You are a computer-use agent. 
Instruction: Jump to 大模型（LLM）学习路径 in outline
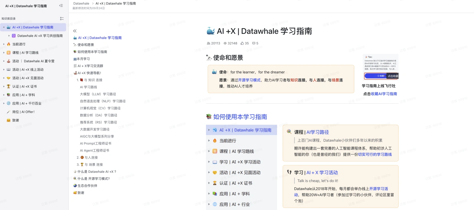tap(98, 94)
